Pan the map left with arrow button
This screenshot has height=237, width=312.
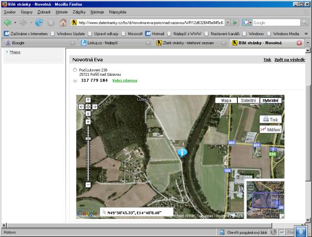tap(81, 107)
